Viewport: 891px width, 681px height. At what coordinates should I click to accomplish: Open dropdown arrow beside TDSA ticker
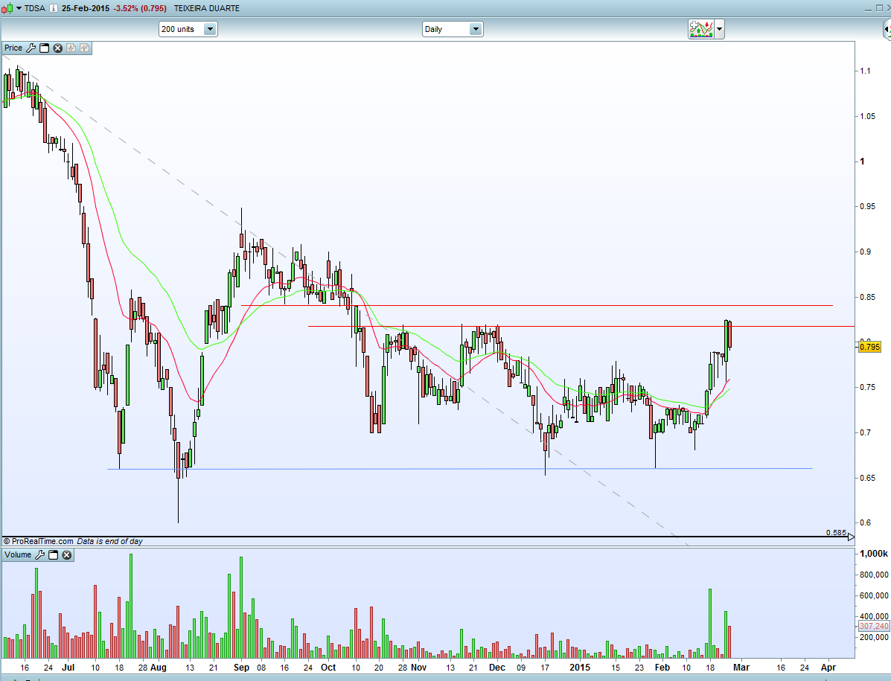(x=19, y=8)
